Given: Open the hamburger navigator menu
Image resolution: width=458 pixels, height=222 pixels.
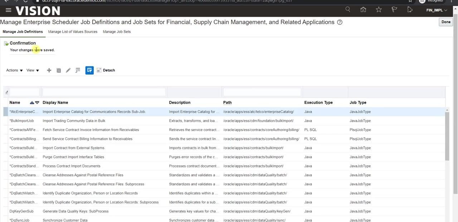Looking at the screenshot, I should [x=9, y=10].
